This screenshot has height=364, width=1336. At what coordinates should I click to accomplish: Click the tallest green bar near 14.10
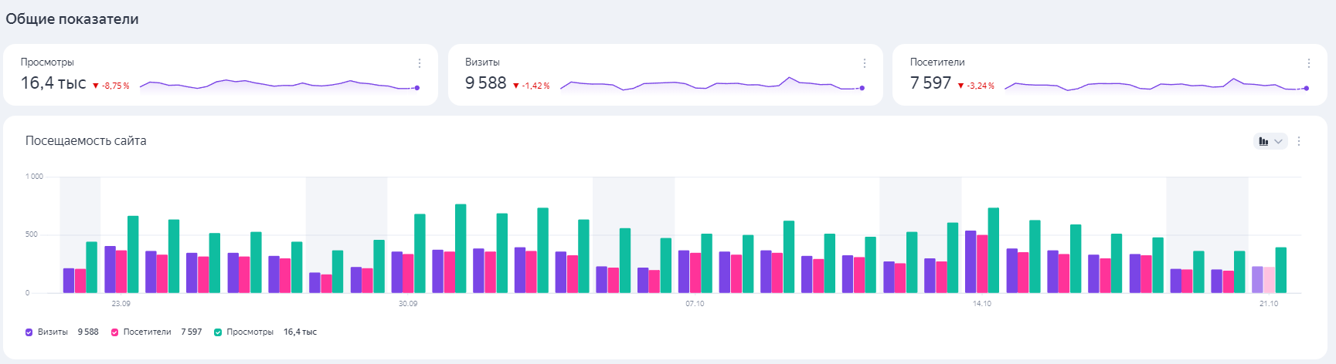(x=993, y=250)
